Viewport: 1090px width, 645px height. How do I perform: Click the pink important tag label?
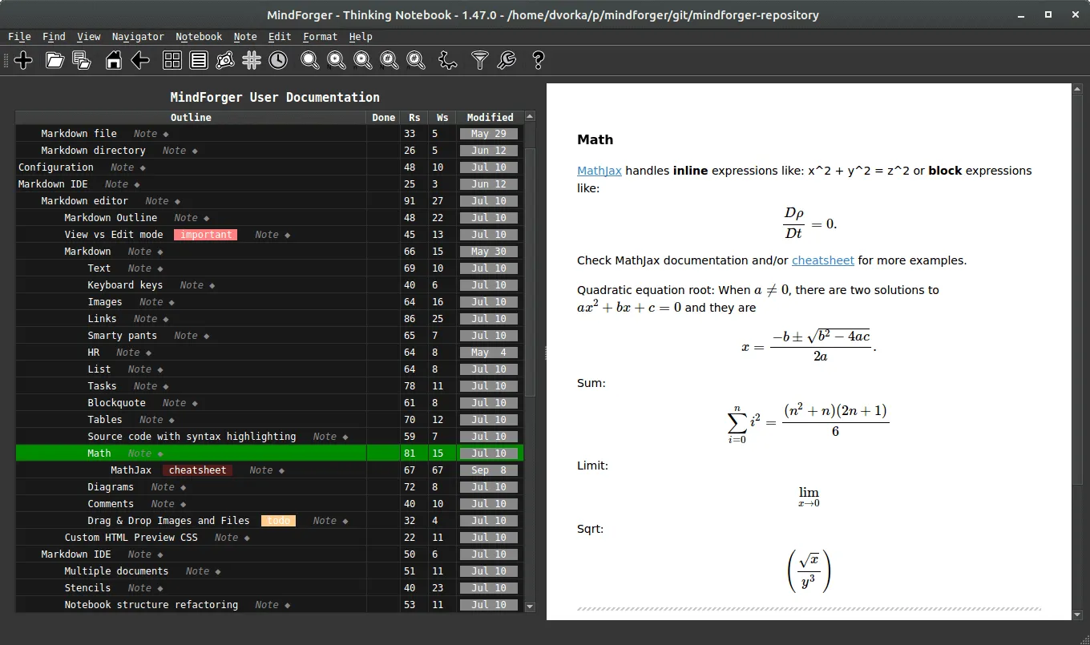coord(206,235)
